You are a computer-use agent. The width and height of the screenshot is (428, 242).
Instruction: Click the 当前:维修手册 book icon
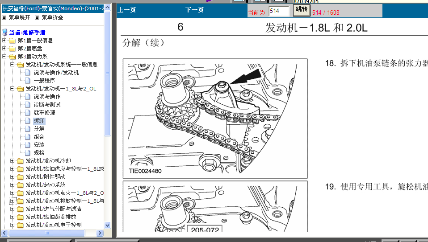click(4, 33)
